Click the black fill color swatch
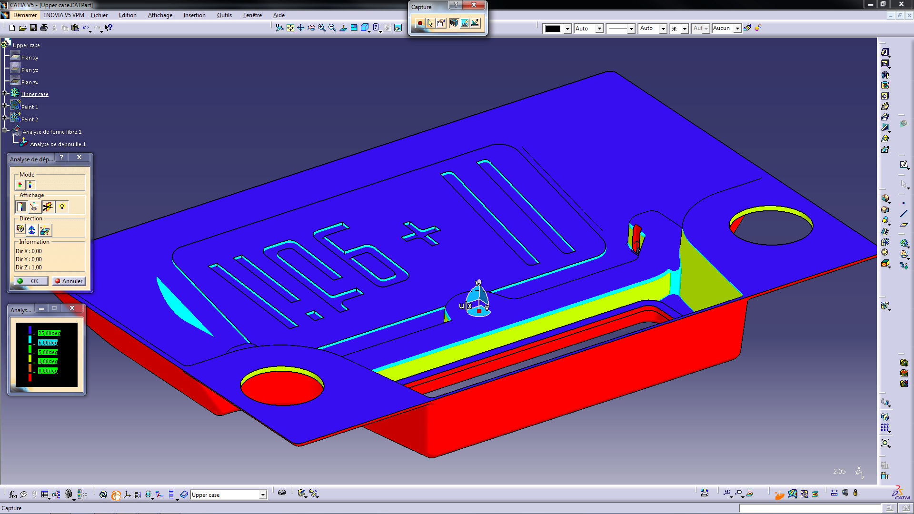The width and height of the screenshot is (914, 514). (x=553, y=29)
